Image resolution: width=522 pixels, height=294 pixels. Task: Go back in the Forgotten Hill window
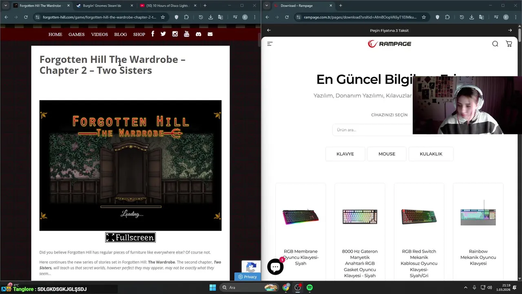coord(6,17)
